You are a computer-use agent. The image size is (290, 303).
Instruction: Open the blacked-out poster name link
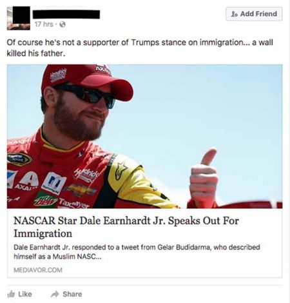(66, 15)
